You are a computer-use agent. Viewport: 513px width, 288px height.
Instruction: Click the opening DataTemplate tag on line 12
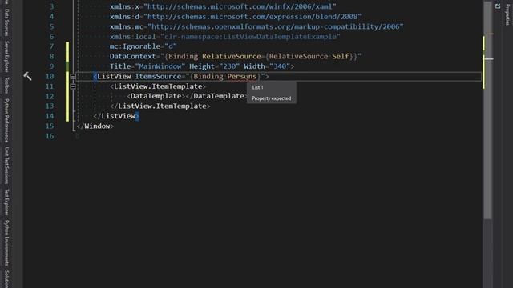[x=156, y=96]
